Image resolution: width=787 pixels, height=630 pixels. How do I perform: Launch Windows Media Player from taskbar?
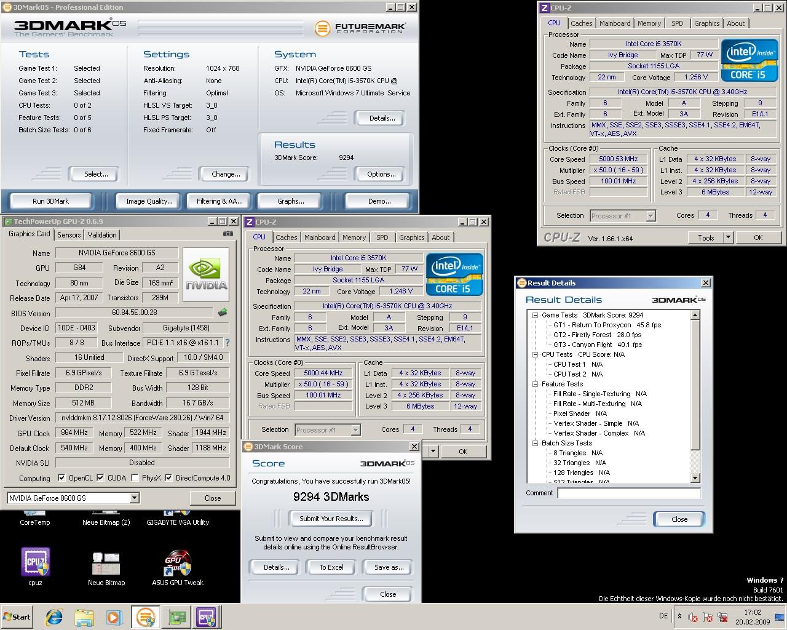[x=114, y=617]
